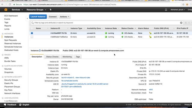Open filter help question icon
This screenshot has width=192, height=108.
(181, 23)
